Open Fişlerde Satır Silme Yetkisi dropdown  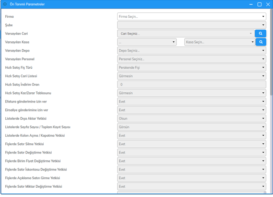pos(192,144)
